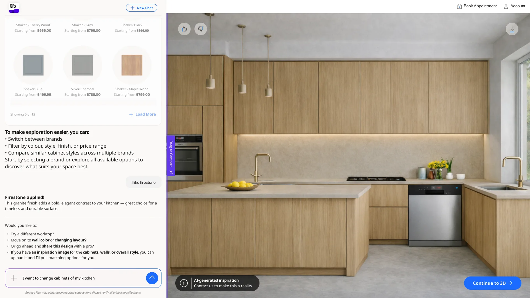Click 'AI-generated inspiration' banner text

[216, 280]
